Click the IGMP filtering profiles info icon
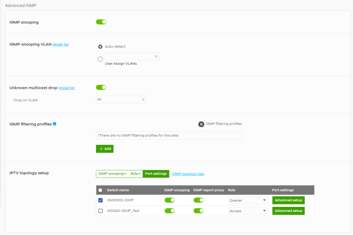The width and height of the screenshot is (353, 235). [55, 124]
